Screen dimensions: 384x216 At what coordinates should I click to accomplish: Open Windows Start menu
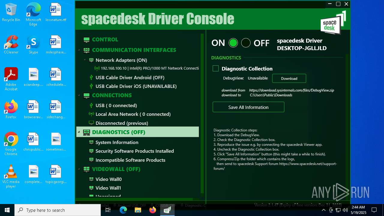(x=7, y=210)
